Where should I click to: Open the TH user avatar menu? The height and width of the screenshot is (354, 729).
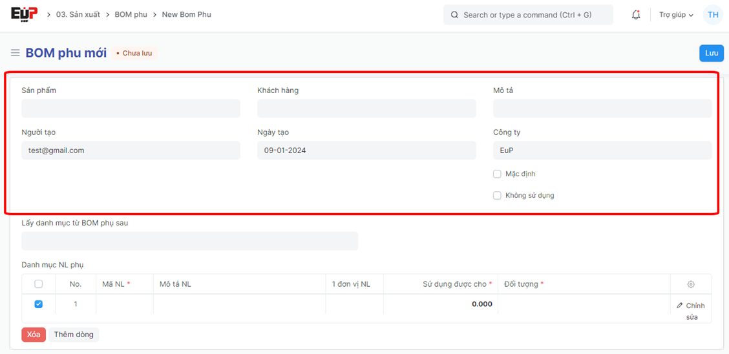coord(713,15)
